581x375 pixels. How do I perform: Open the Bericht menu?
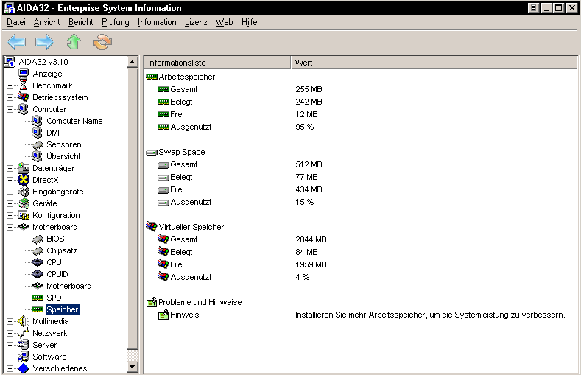point(81,22)
